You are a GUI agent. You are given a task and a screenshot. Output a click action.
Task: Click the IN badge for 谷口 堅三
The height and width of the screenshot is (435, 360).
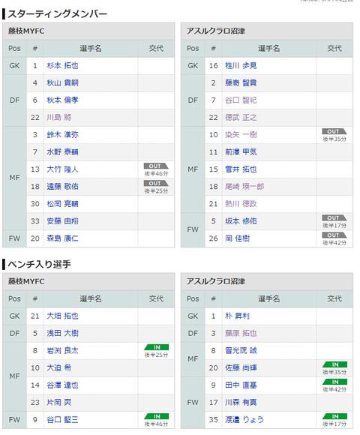tap(157, 416)
